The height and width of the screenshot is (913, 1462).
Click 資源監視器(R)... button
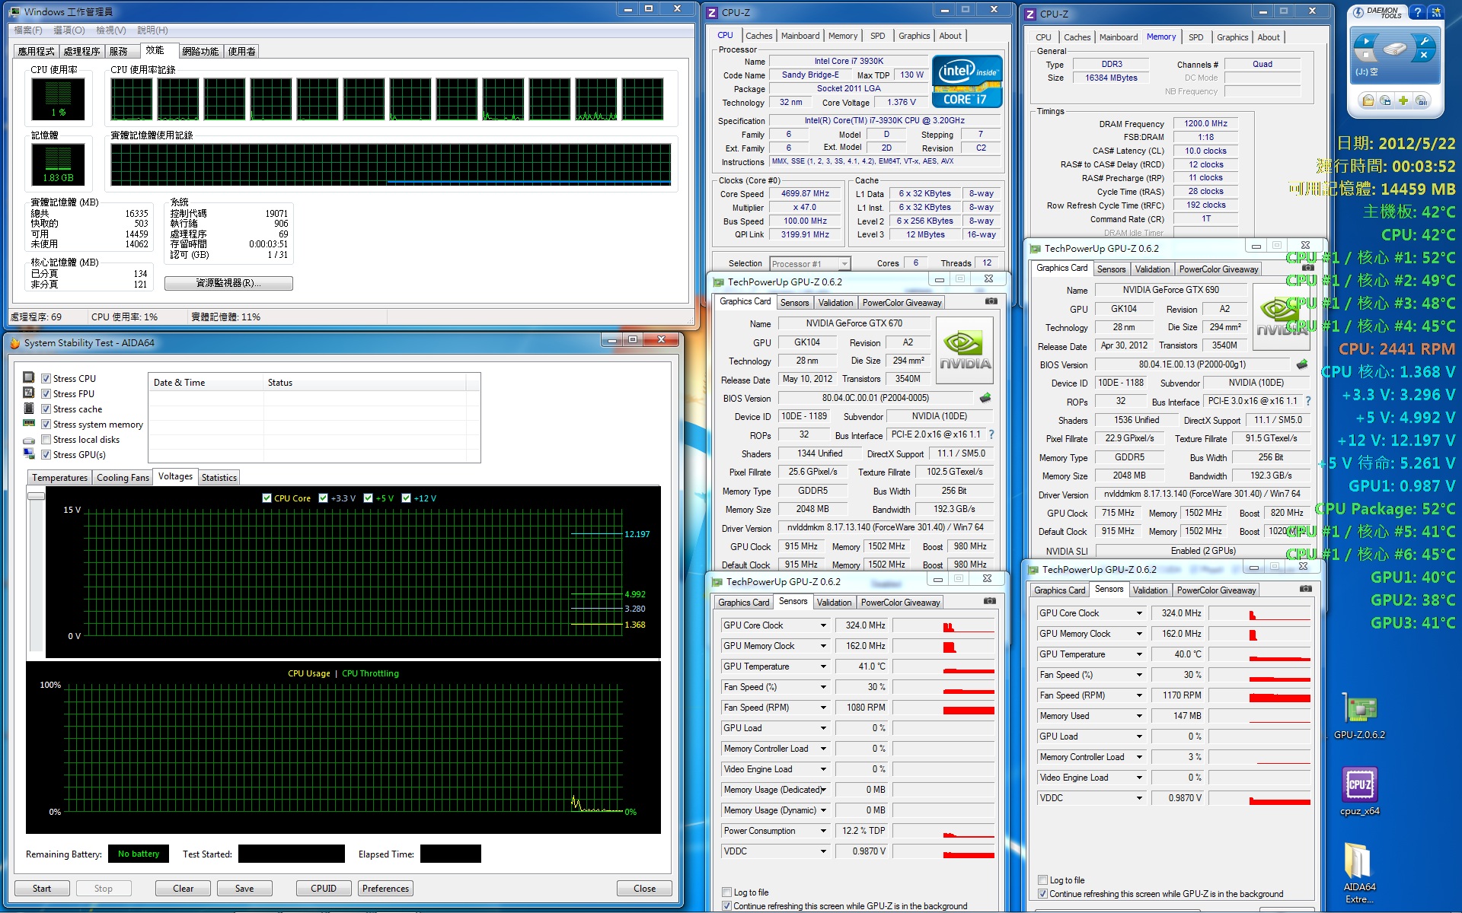pos(228,283)
